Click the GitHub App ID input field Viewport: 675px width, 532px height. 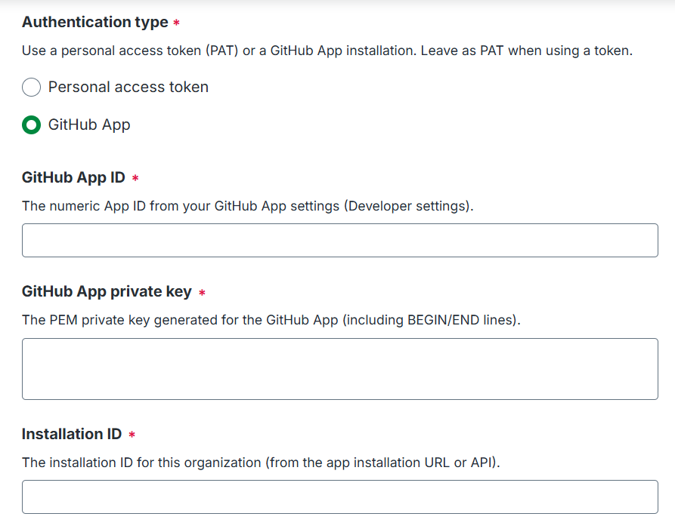[340, 240]
